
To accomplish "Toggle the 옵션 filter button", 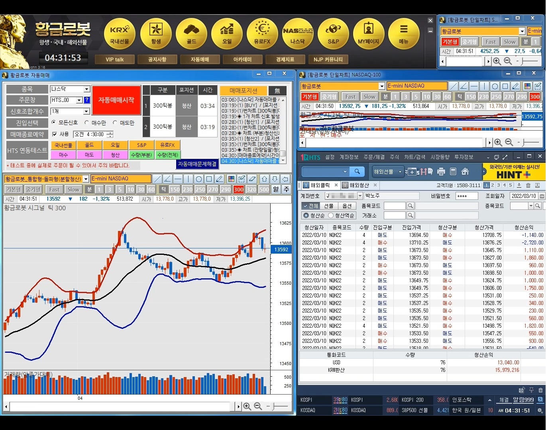I will coord(347,206).
